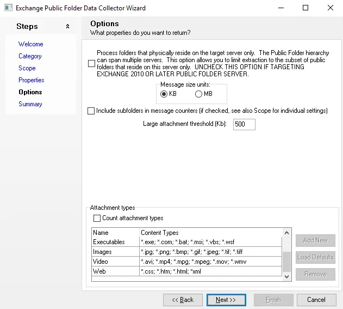Open the Category step
Screen dimensions: 343x309
coord(30,56)
